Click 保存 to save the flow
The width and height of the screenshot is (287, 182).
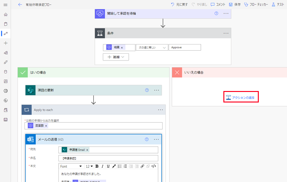pos(235,5)
